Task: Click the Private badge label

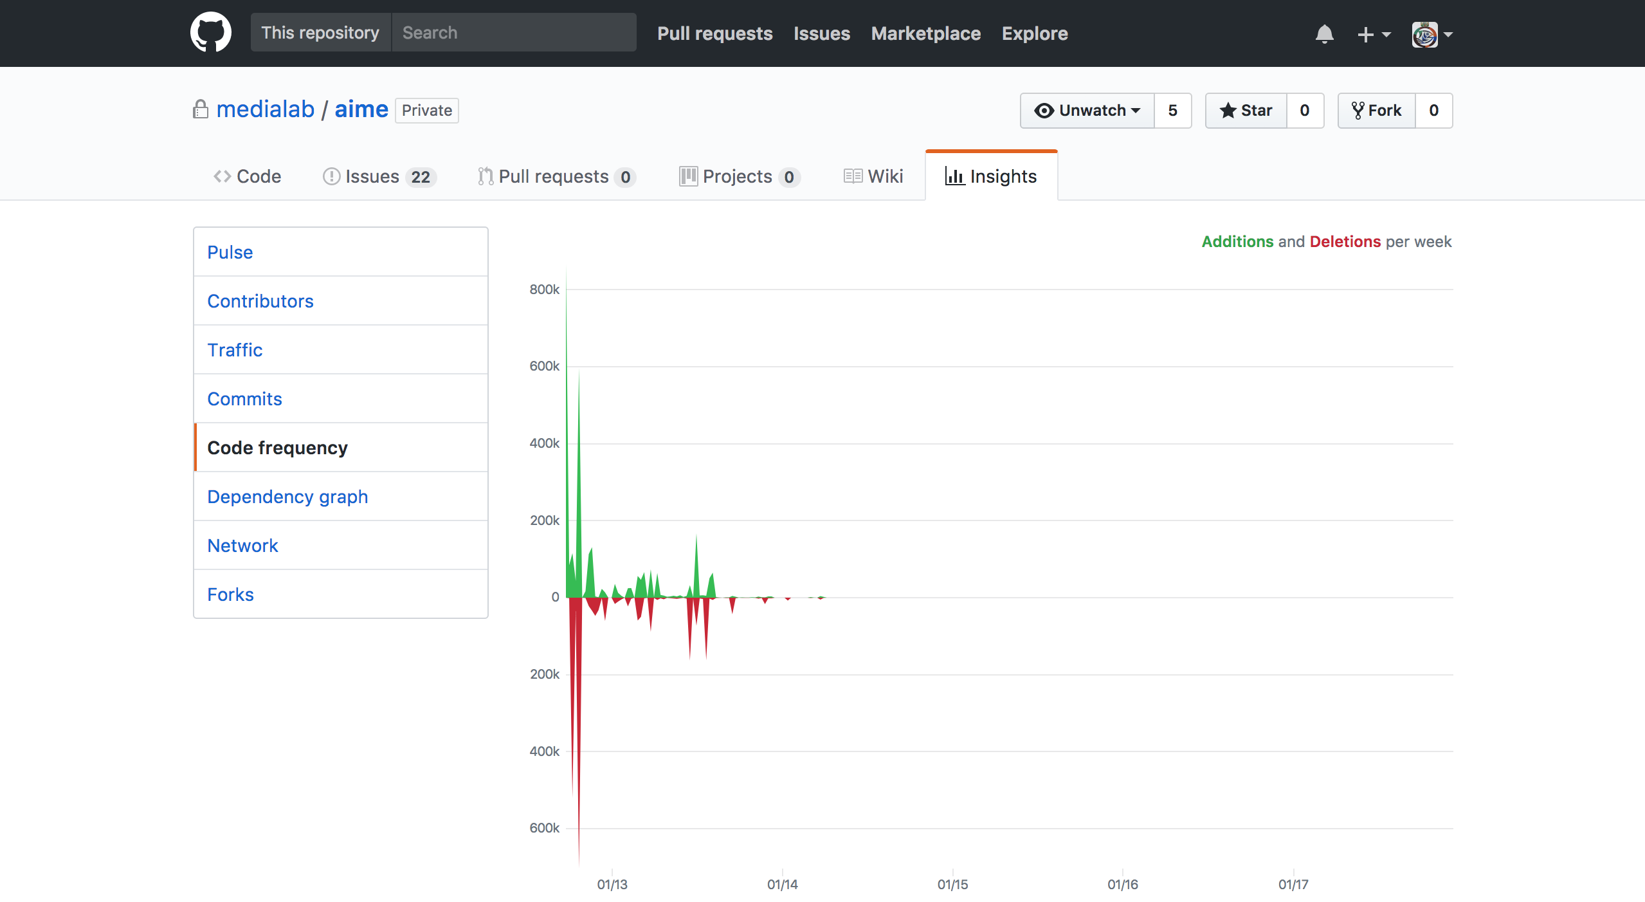Action: coord(427,111)
